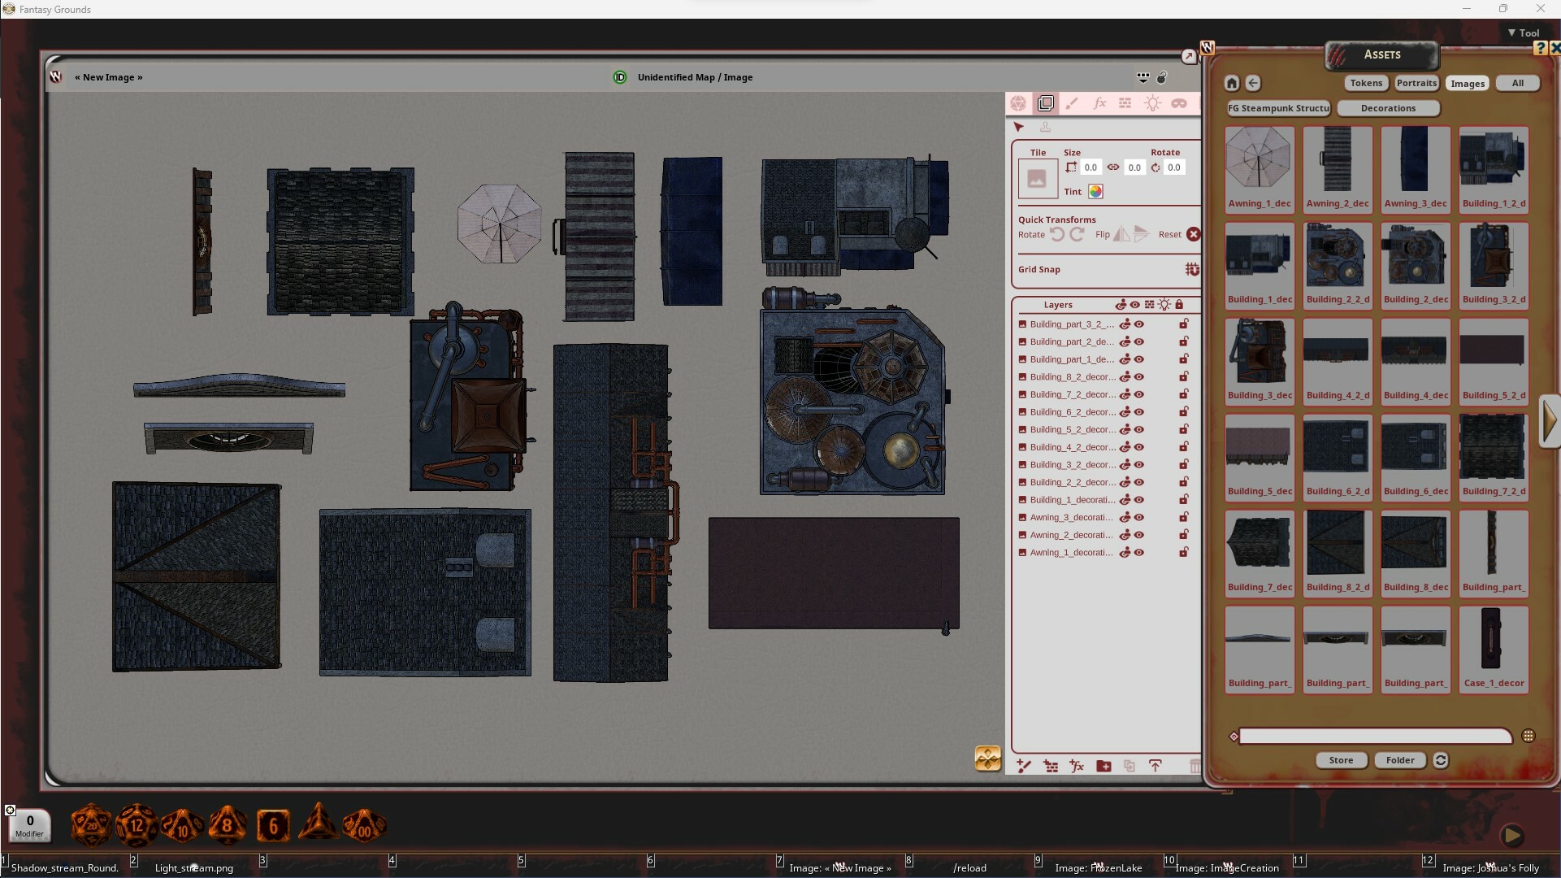Open the effects (fx) panel
Screen dimensions: 1561x878
pyautogui.click(x=1100, y=103)
